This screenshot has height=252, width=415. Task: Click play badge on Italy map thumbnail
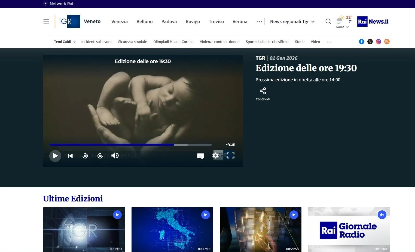[206, 215]
